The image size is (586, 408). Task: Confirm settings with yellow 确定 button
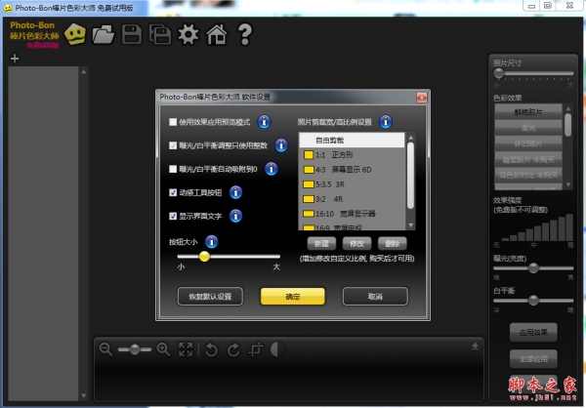(293, 297)
